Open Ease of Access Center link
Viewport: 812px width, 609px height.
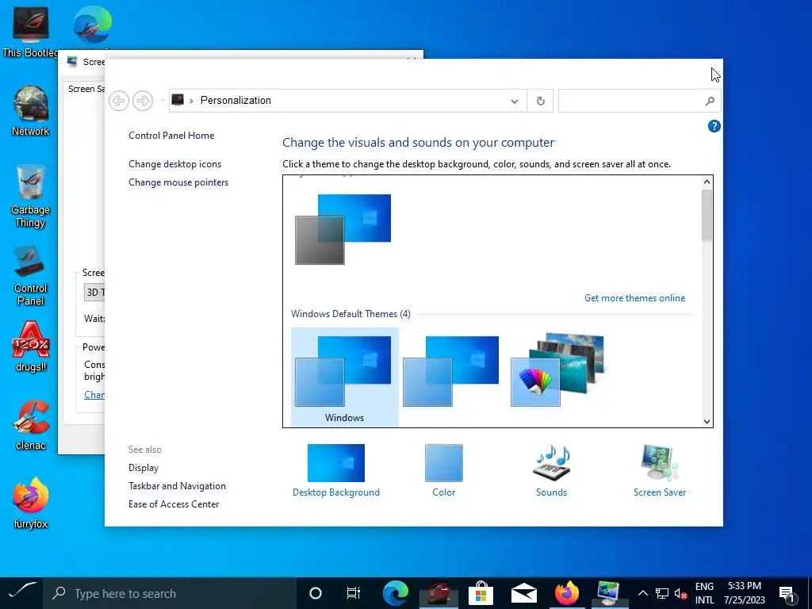tap(174, 504)
